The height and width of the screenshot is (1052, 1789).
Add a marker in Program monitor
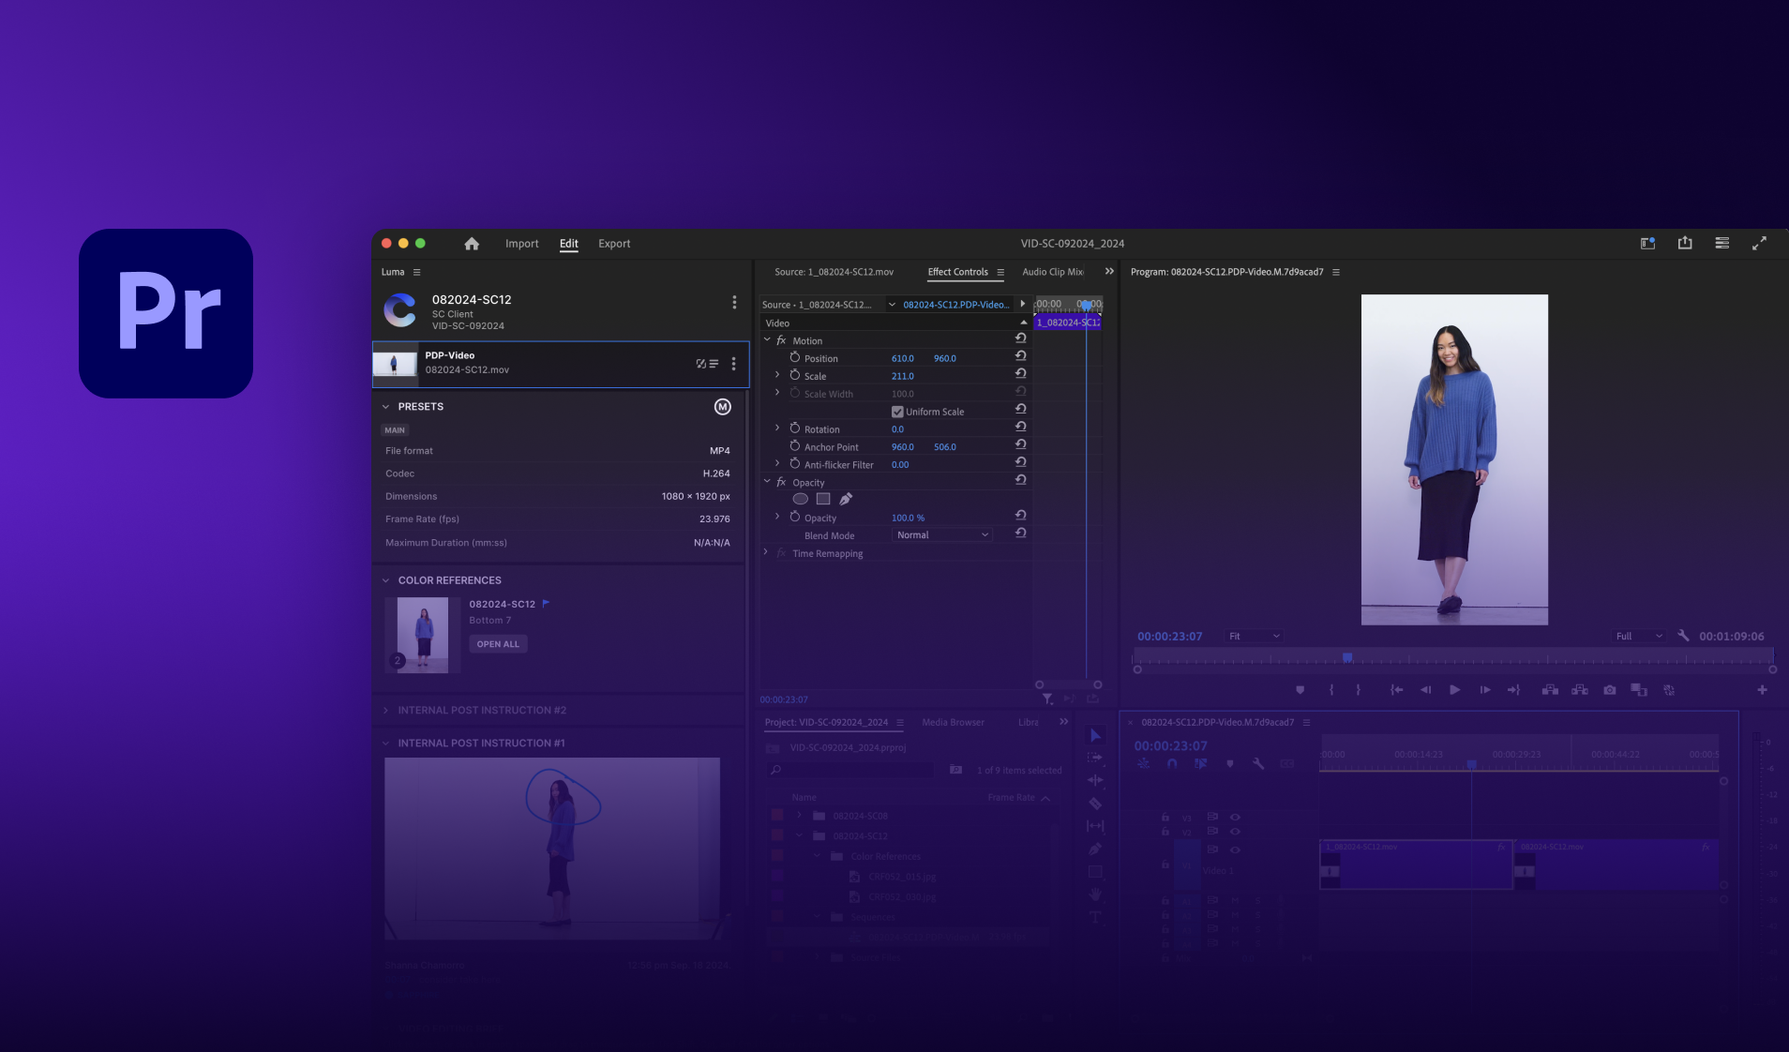tap(1300, 690)
